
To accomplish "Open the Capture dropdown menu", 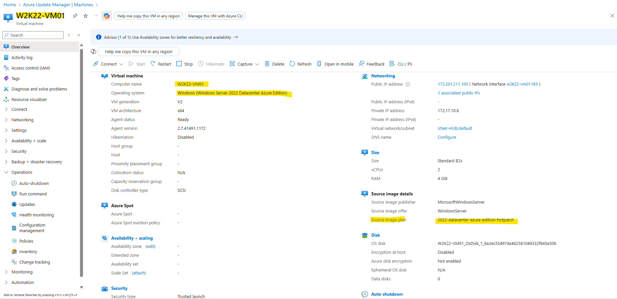I will (257, 64).
